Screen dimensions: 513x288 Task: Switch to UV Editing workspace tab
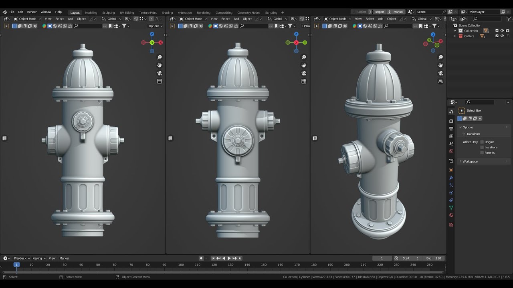pos(127,12)
